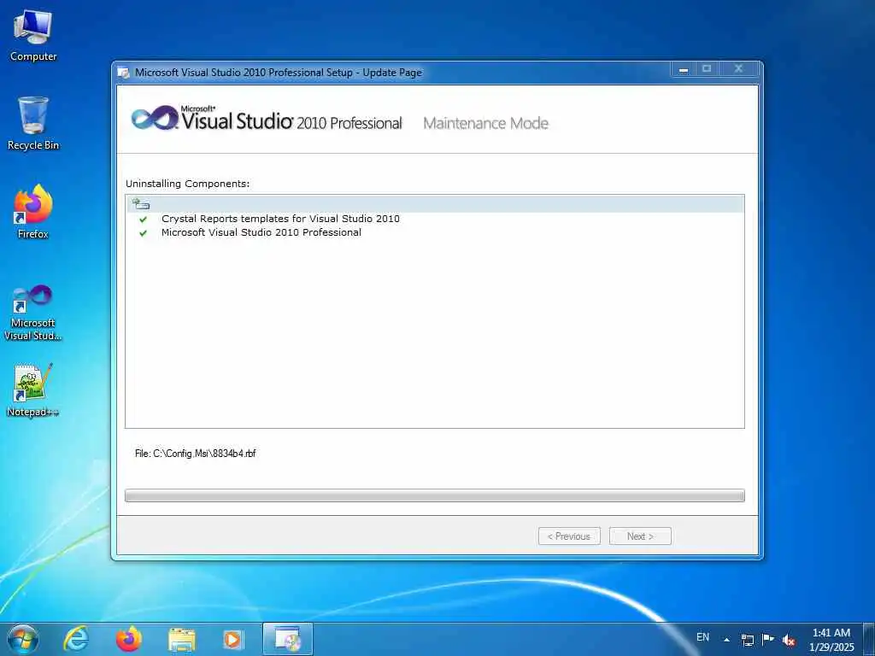This screenshot has height=656, width=875.
Task: Minimize the Visual Studio Setup window
Action: point(684,69)
